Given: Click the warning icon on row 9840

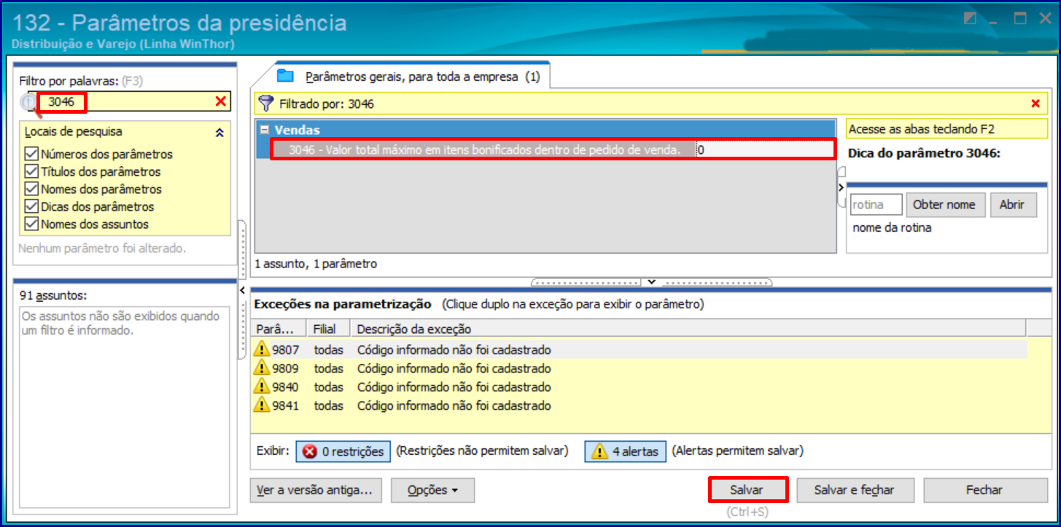Looking at the screenshot, I should click(261, 387).
